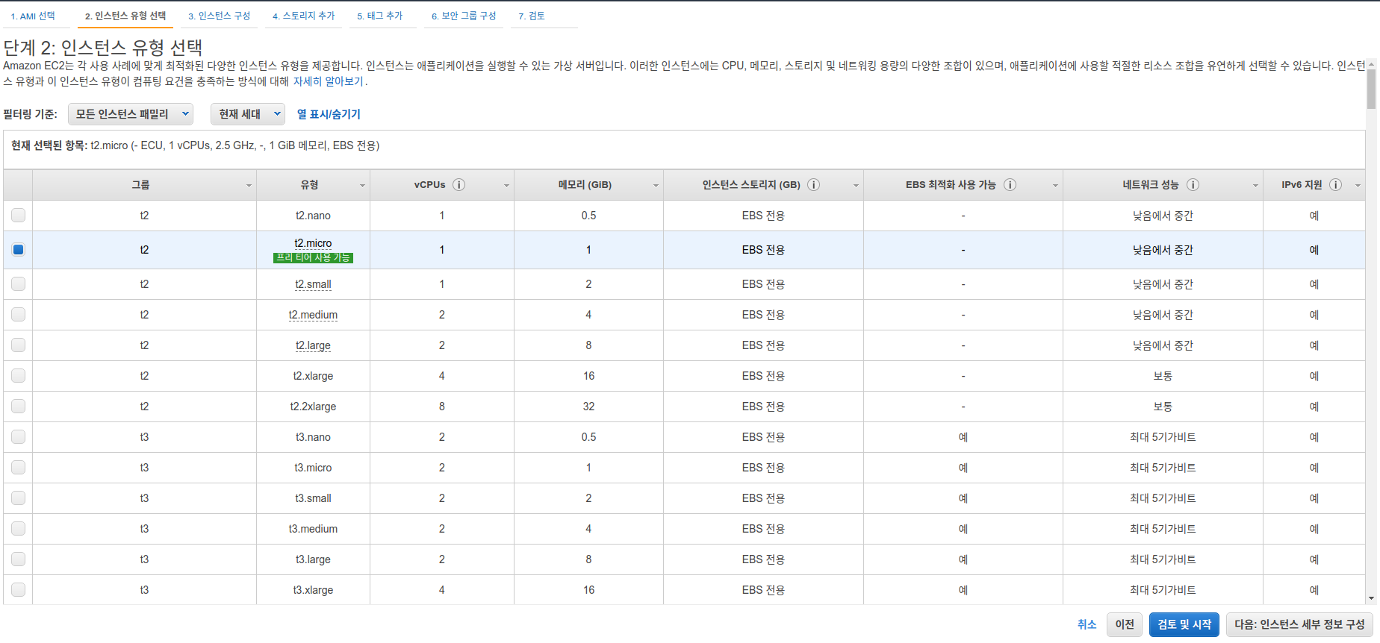
Task: Click the t2.large type name
Action: coord(313,345)
